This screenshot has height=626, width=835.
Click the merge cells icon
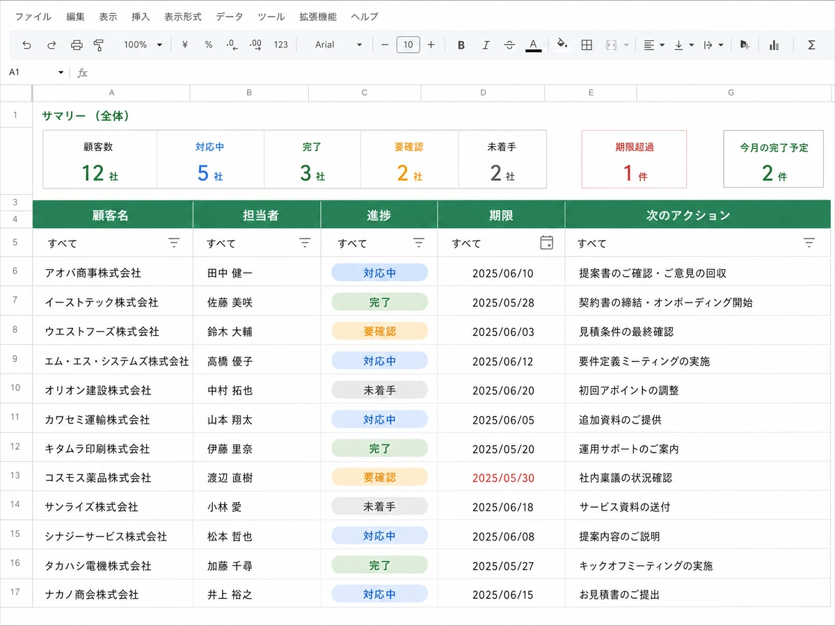click(612, 45)
